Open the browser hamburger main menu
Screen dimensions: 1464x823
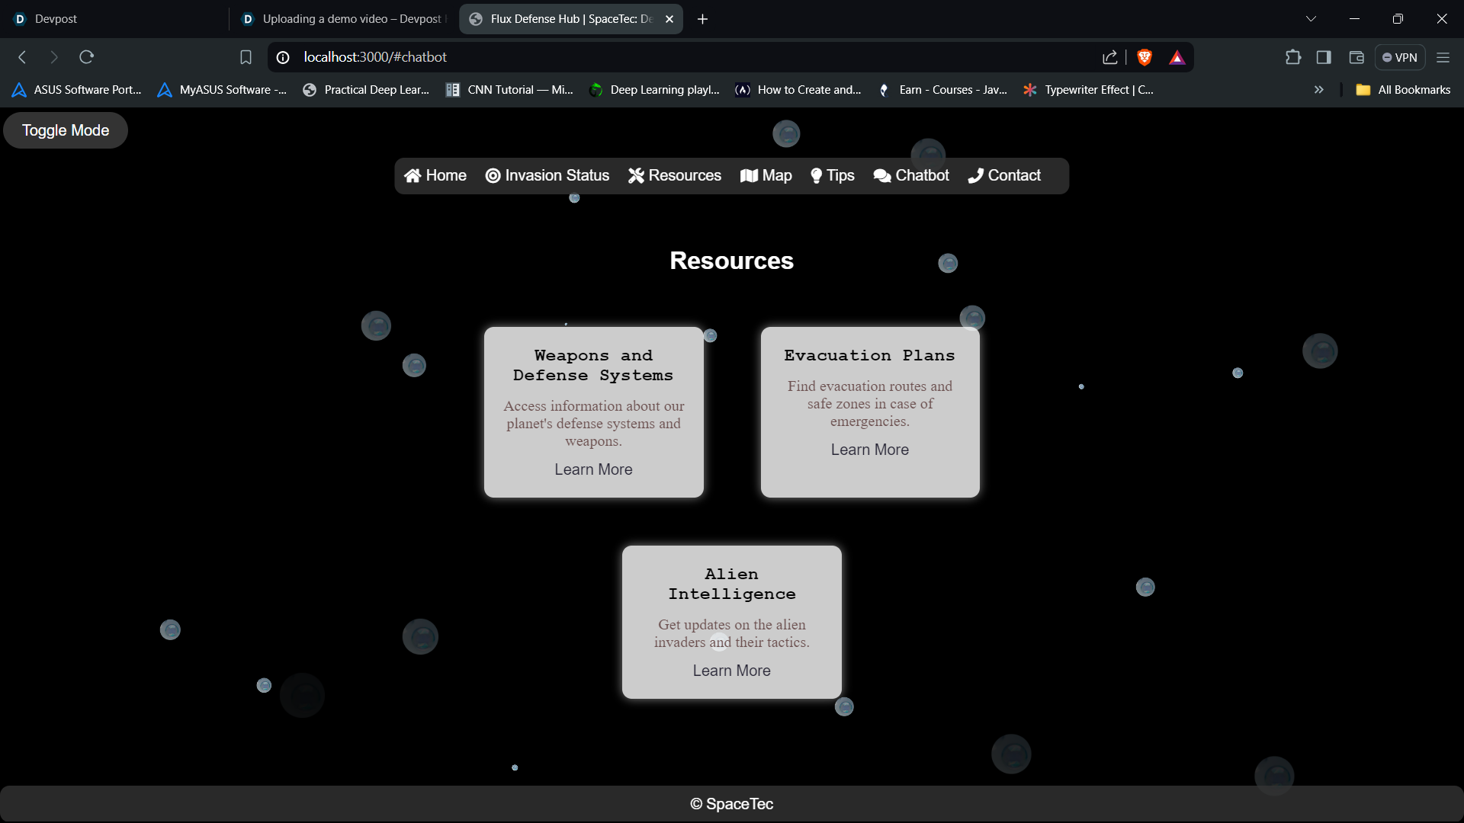[1443, 57]
